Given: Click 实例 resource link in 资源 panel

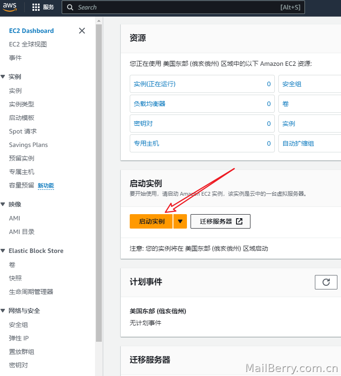Looking at the screenshot, I should tap(289, 124).
